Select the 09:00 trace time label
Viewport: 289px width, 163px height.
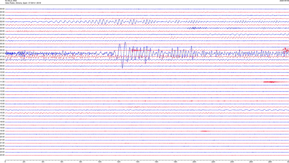[x=2, y=66]
